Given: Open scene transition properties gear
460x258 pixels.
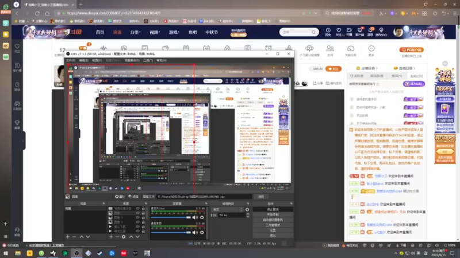Looking at the screenshot, I should point(247,209).
